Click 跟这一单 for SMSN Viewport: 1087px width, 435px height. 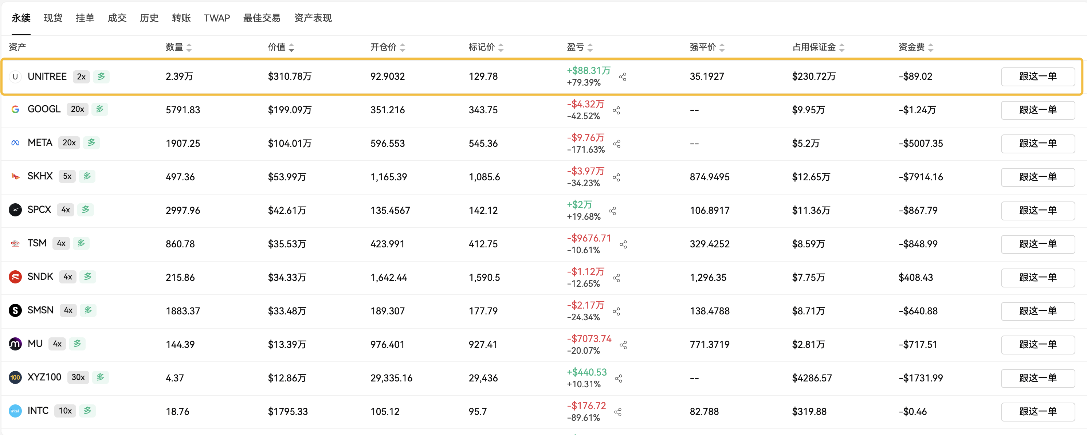[1037, 311]
